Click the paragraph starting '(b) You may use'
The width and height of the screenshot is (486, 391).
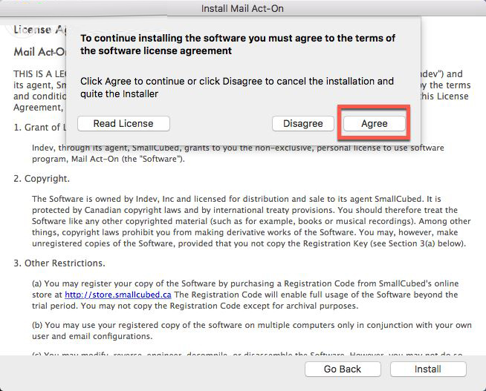[252, 331]
